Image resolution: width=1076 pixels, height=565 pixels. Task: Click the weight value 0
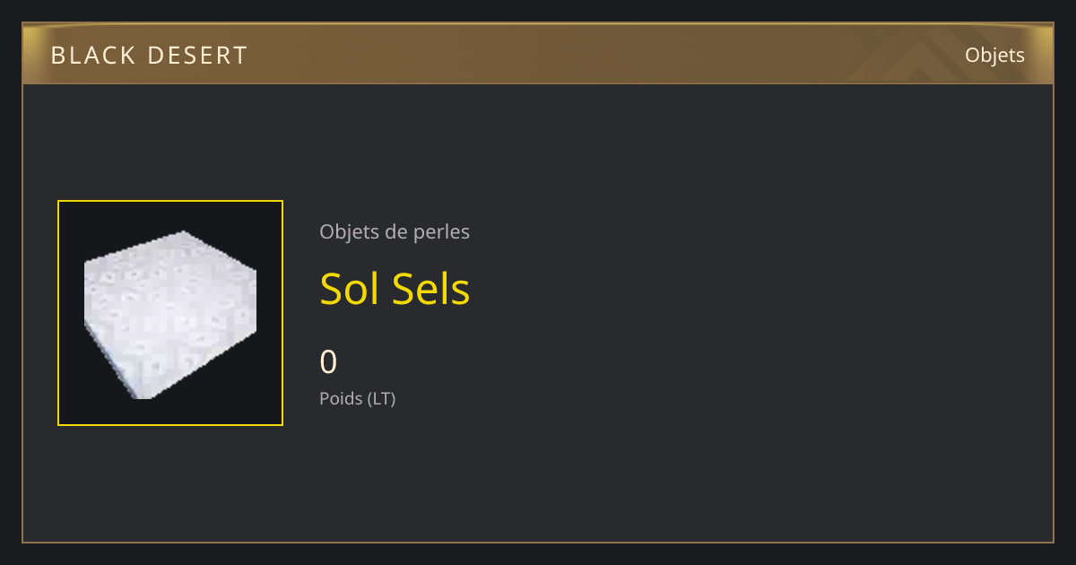pyautogui.click(x=328, y=362)
